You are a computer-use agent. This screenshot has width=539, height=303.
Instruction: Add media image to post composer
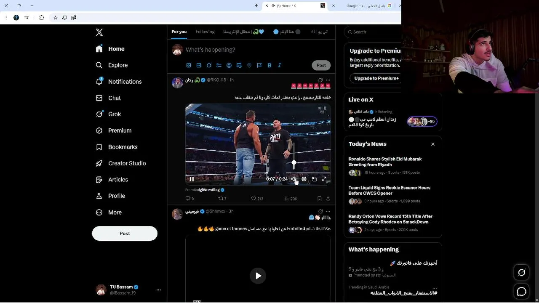click(x=189, y=65)
